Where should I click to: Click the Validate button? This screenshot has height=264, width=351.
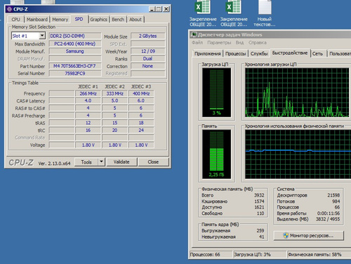point(121,161)
